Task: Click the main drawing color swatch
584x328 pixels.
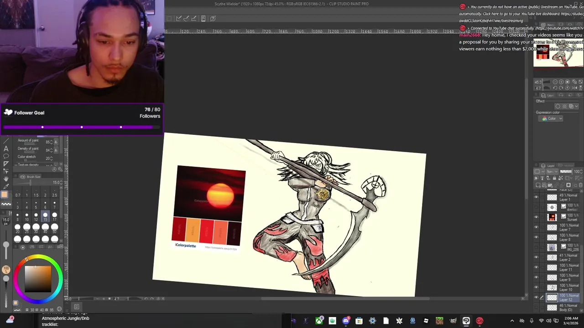Action: tap(4, 195)
